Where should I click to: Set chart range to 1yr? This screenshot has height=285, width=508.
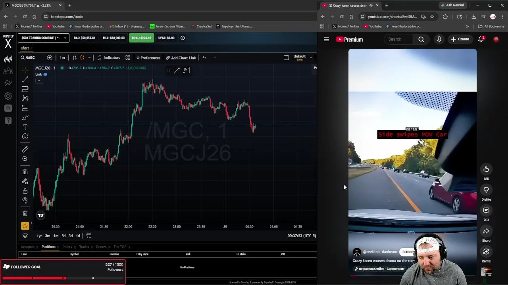tap(39, 236)
